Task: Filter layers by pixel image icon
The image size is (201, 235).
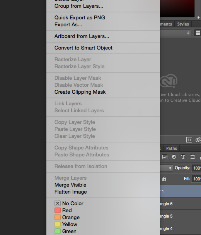Action: 165,157
